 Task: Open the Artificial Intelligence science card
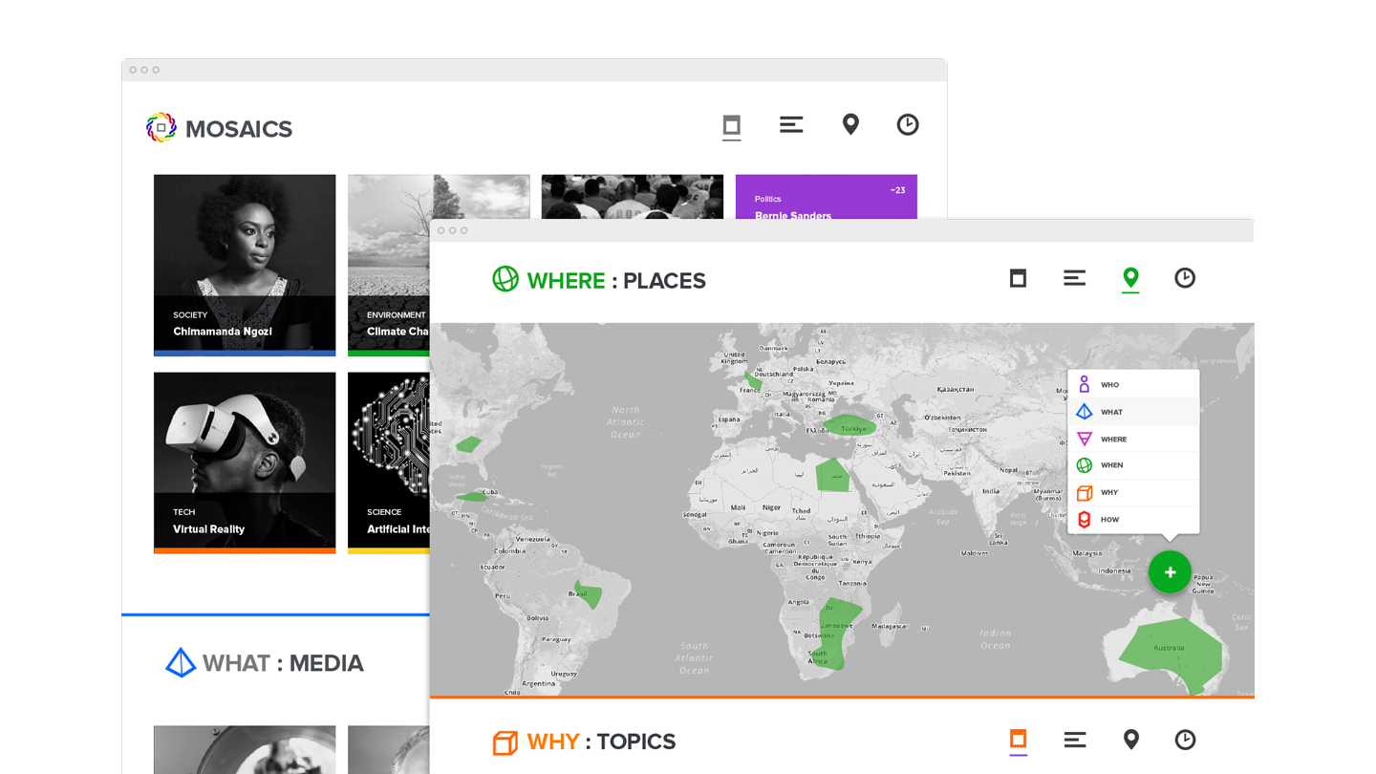click(388, 462)
